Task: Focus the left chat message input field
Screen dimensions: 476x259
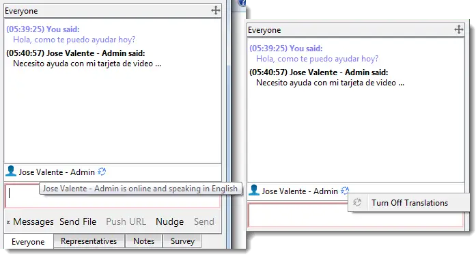Action: (112, 195)
